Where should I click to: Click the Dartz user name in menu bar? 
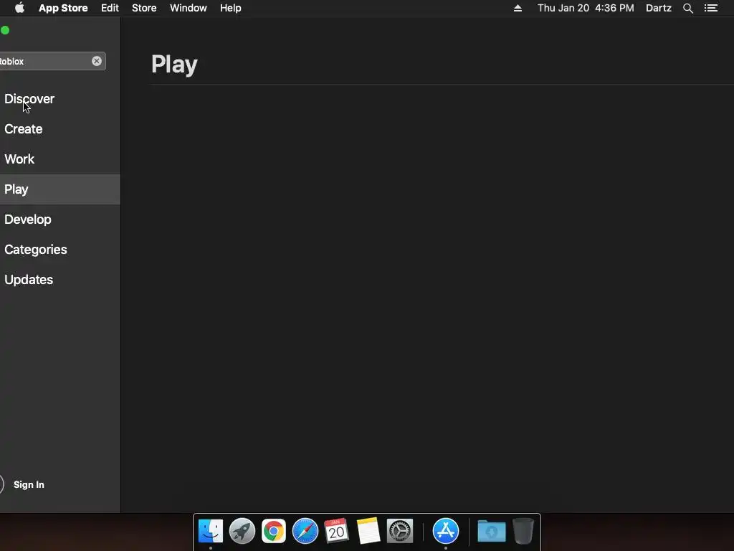click(659, 8)
